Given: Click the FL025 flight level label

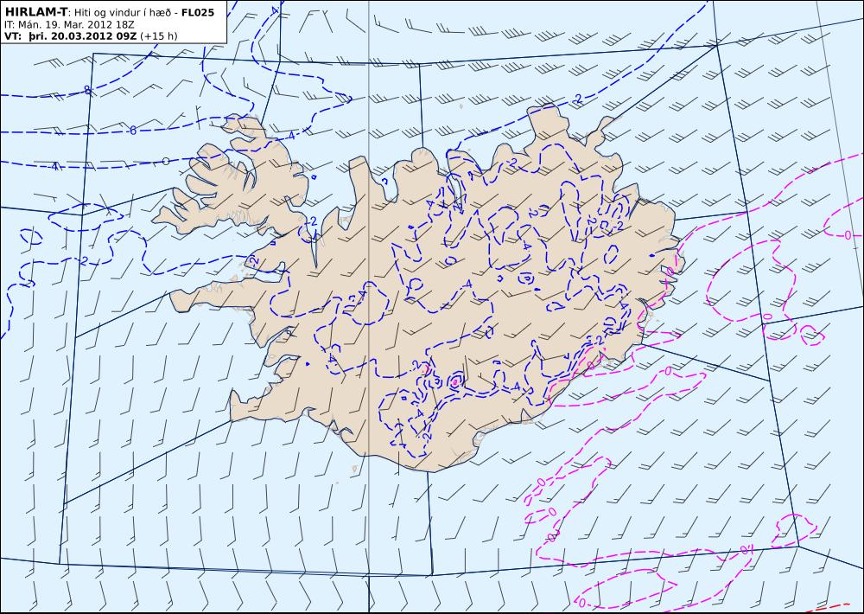Looking at the screenshot, I should 197,12.
